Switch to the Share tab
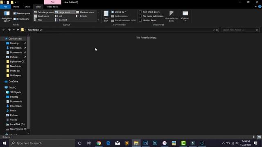The height and width of the screenshot is (147, 262). tap(27, 7)
